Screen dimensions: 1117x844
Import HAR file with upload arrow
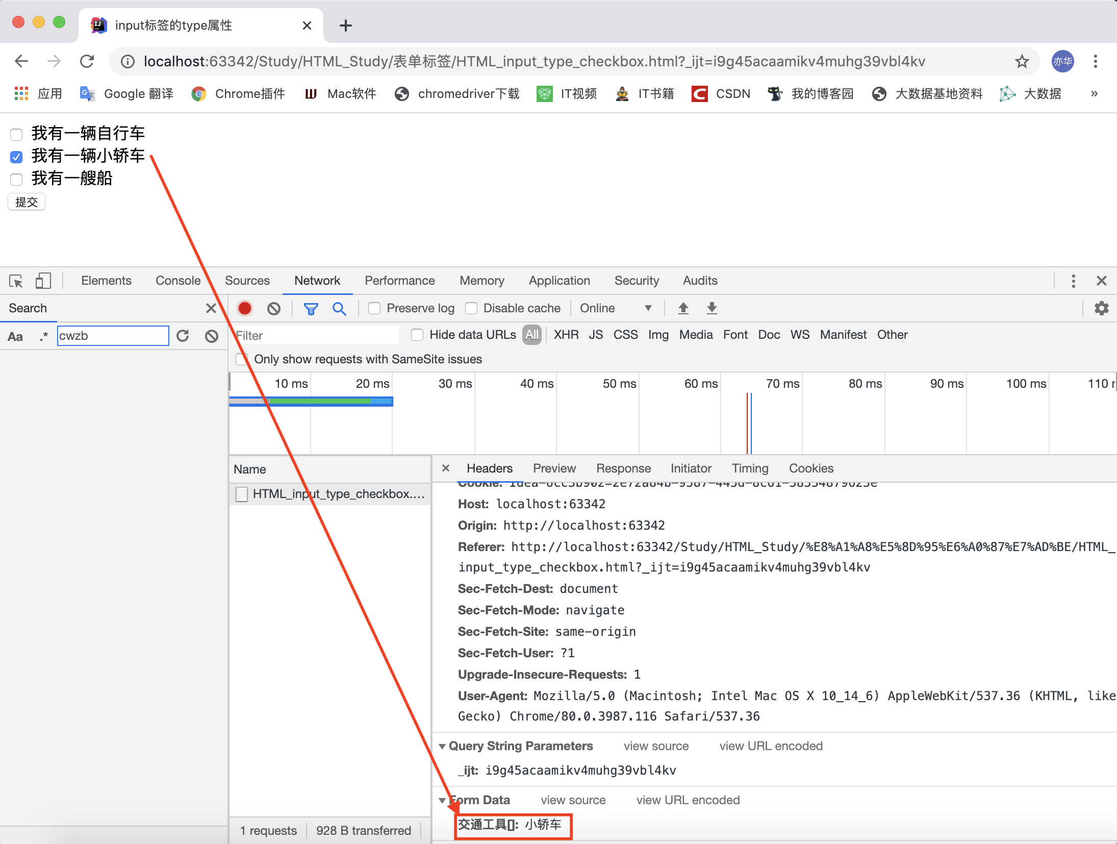[683, 308]
